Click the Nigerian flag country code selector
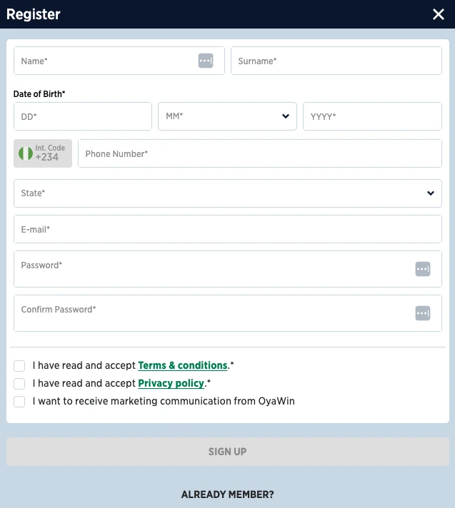The width and height of the screenshot is (455, 508). pos(43,153)
